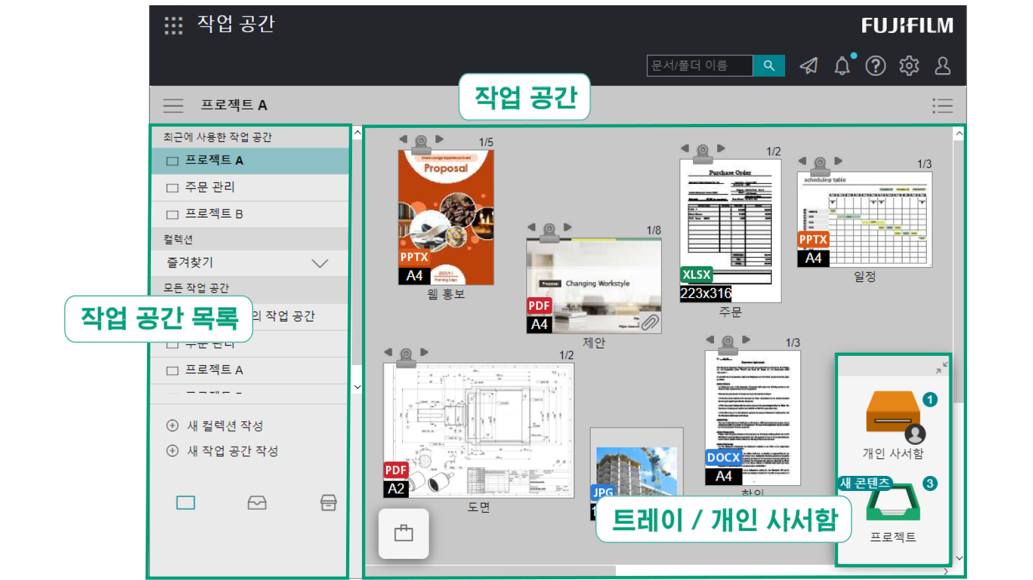Viewport: 1033px width, 580px height.
Task: Open help using the question mark icon
Action: 875,65
